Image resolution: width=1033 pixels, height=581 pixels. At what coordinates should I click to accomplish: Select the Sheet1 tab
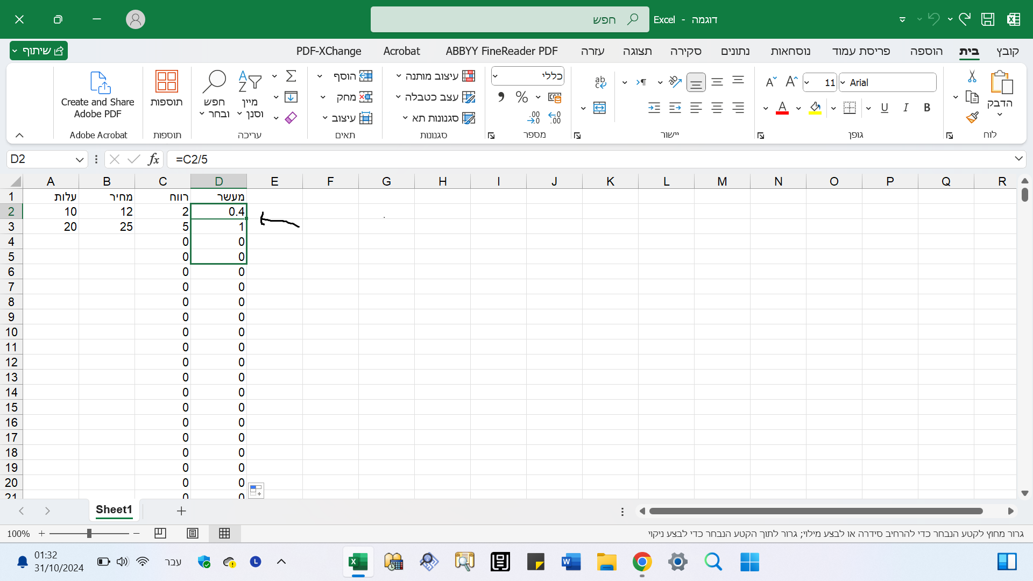pos(114,509)
